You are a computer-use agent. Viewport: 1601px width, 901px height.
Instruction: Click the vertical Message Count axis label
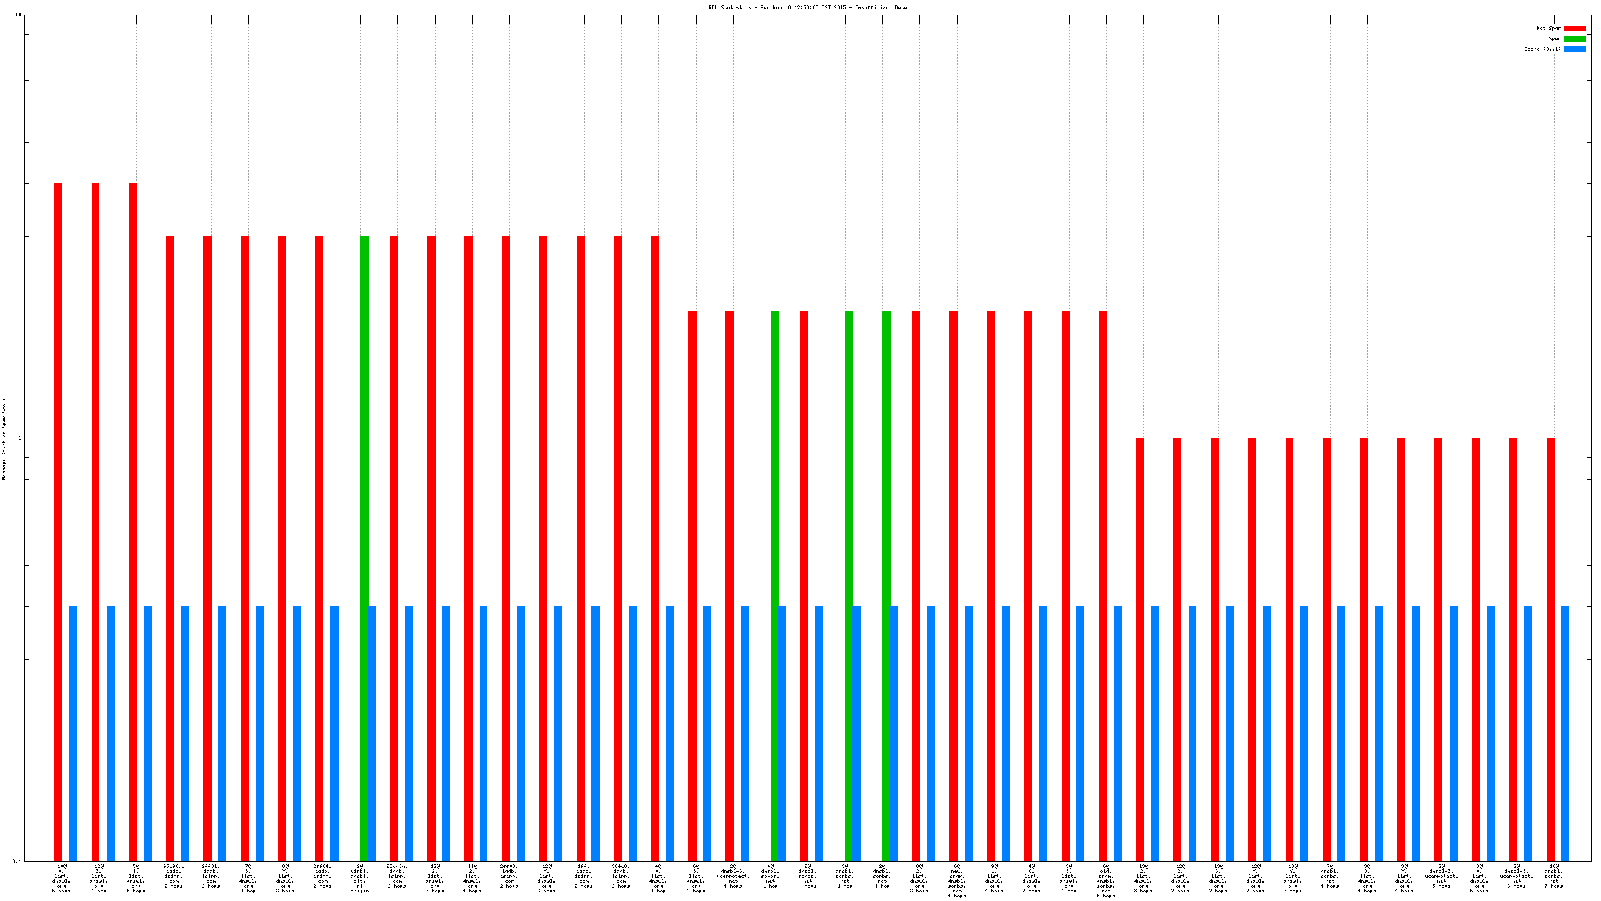(x=4, y=438)
